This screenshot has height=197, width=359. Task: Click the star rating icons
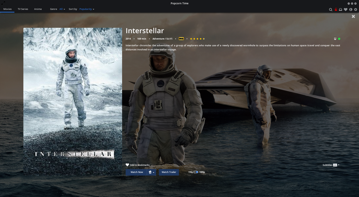click(x=197, y=39)
